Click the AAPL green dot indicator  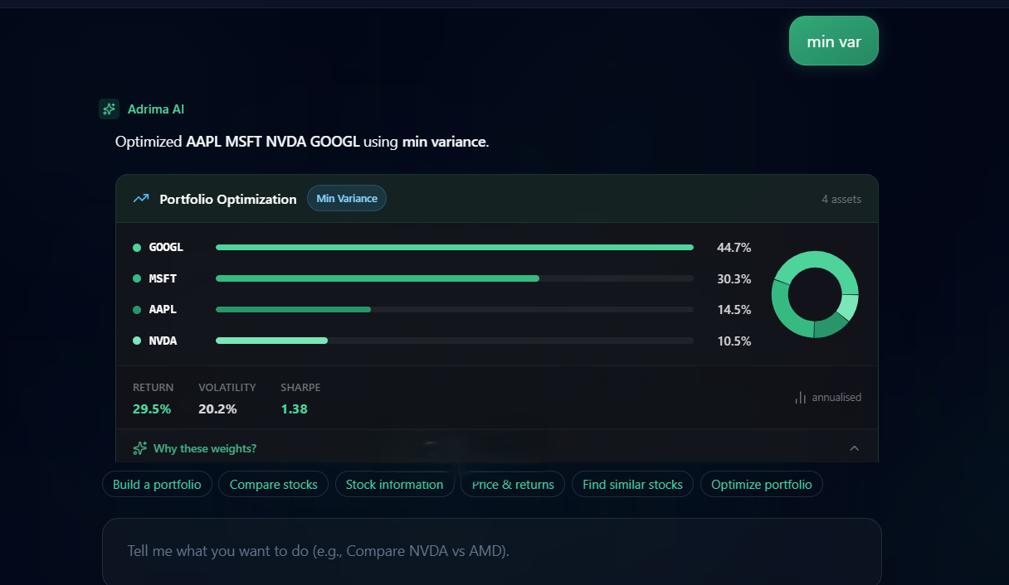pyautogui.click(x=137, y=309)
